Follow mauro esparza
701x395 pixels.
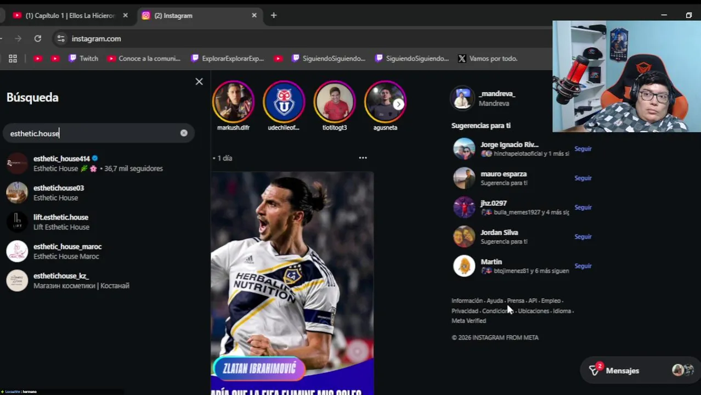583,178
